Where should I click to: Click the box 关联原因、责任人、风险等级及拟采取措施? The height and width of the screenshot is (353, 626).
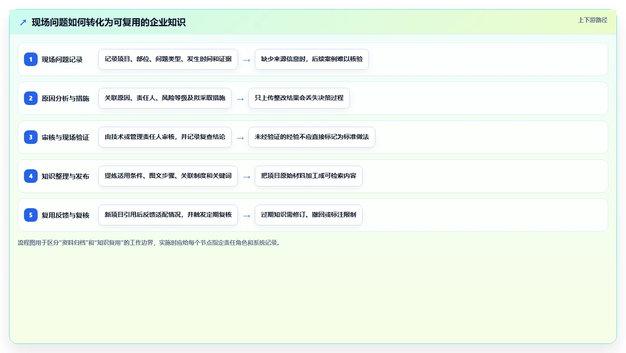coord(165,98)
